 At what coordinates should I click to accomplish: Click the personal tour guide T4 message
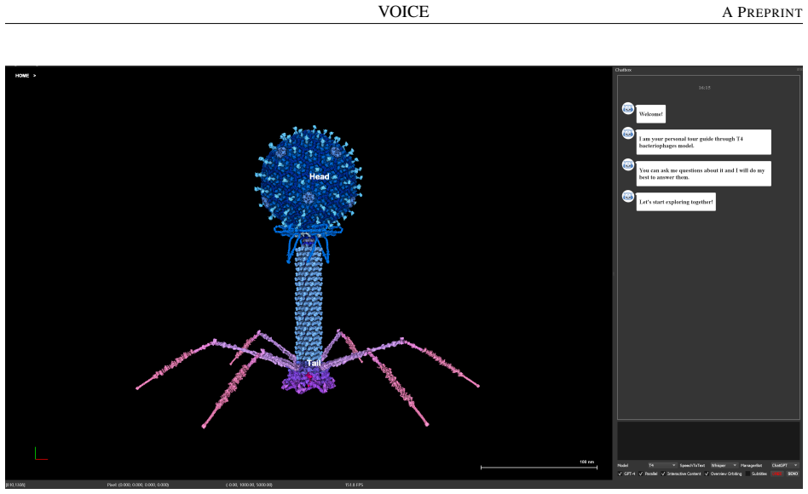point(704,142)
